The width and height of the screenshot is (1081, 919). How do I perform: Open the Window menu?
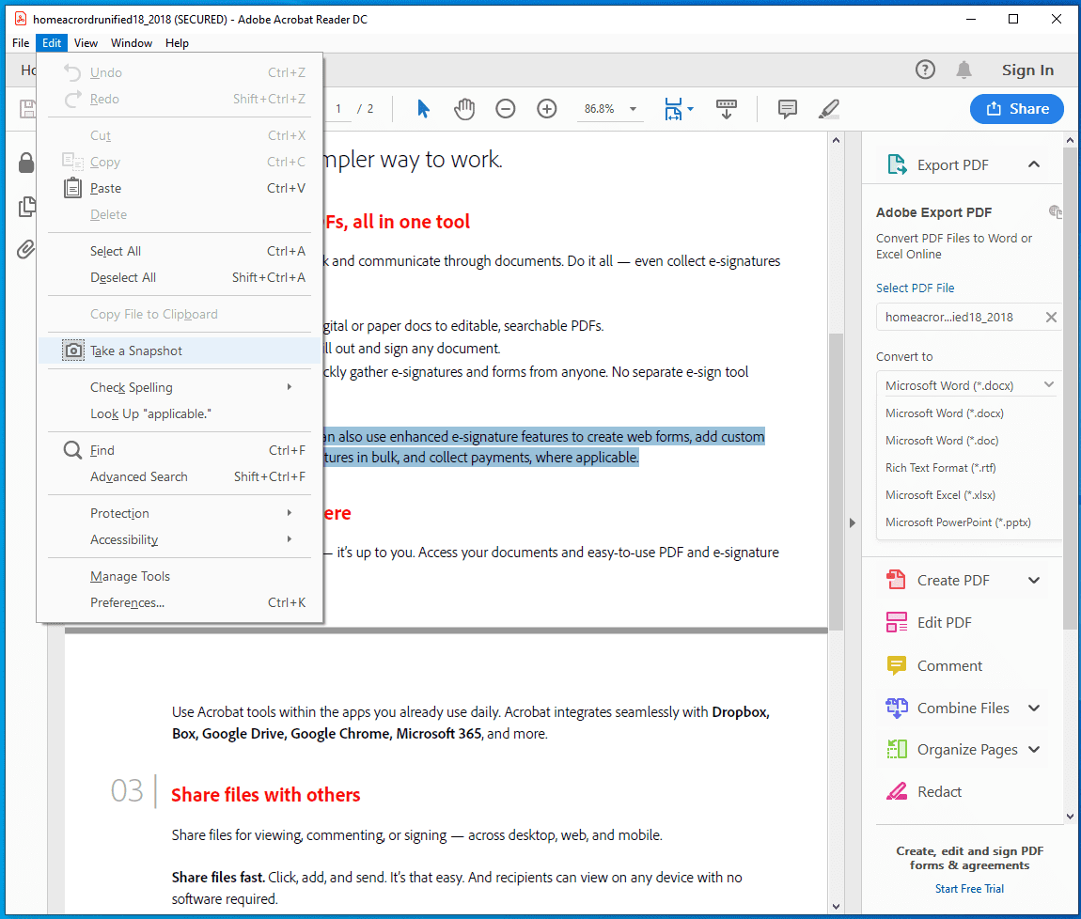point(131,42)
